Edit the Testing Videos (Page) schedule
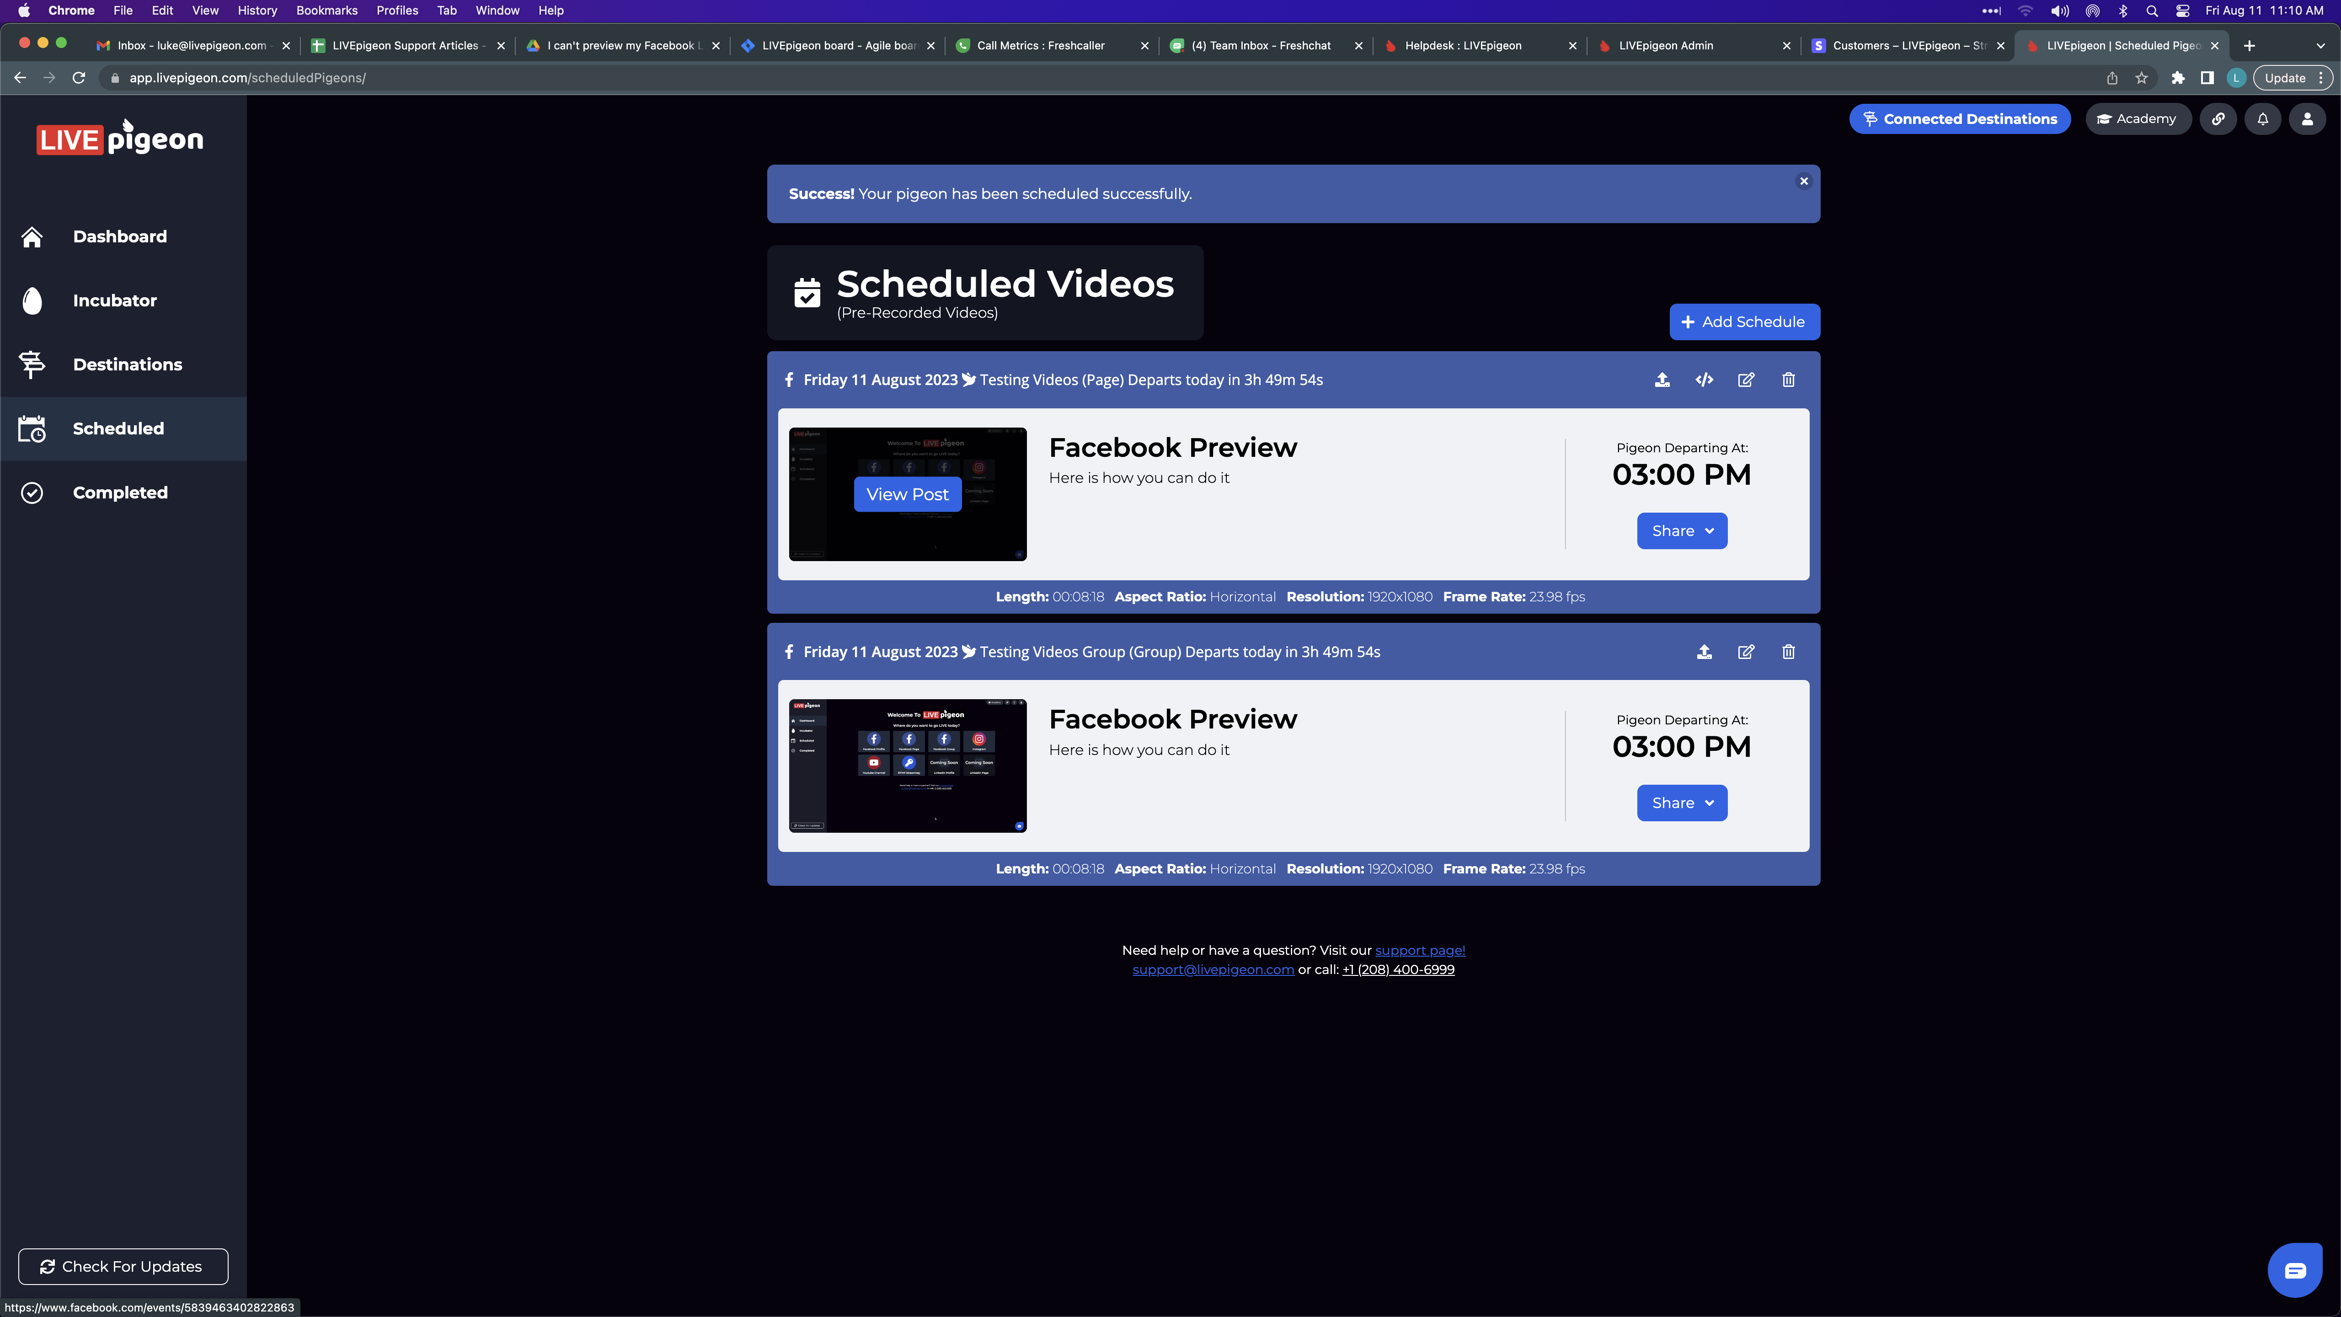This screenshot has height=1317, width=2341. (1746, 380)
